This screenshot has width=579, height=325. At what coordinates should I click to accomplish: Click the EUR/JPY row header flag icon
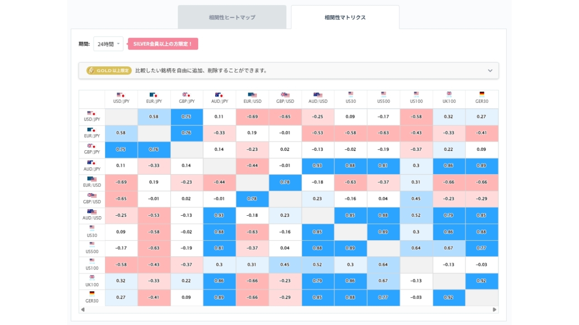[x=92, y=130]
